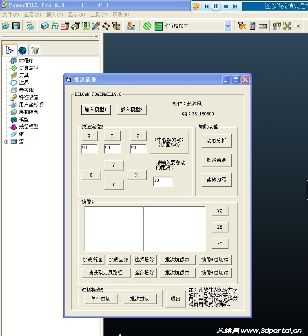Click the 读转为写 button
The height and width of the screenshot is (336, 308).
click(x=217, y=179)
